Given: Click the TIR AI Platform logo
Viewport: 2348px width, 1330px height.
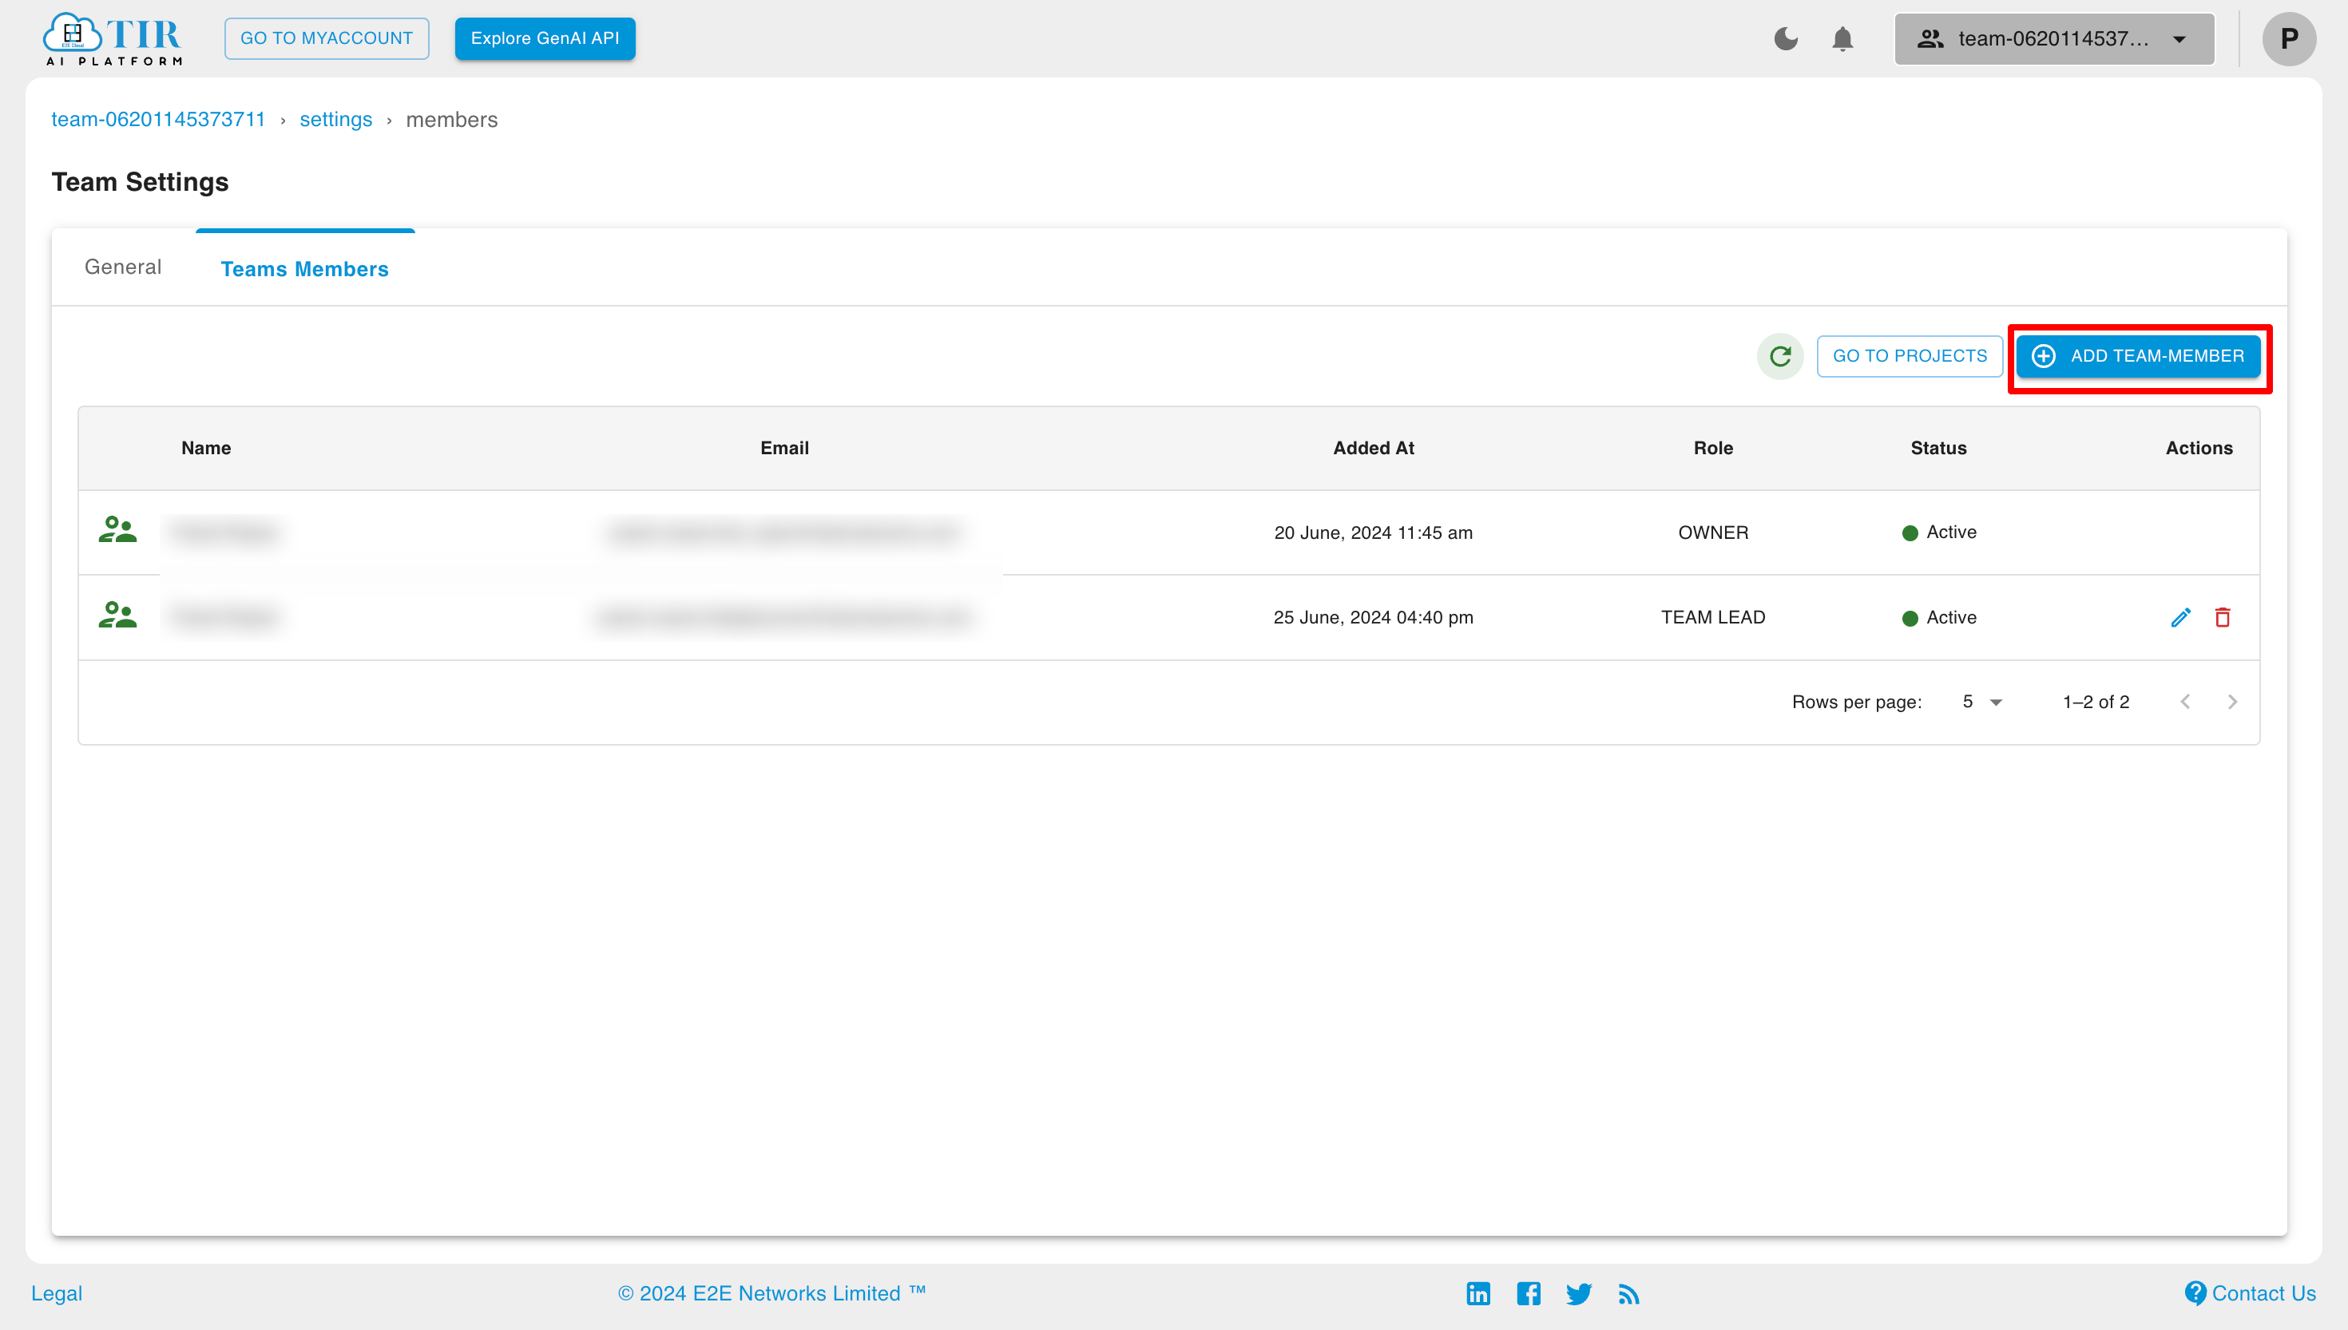Looking at the screenshot, I should (113, 39).
